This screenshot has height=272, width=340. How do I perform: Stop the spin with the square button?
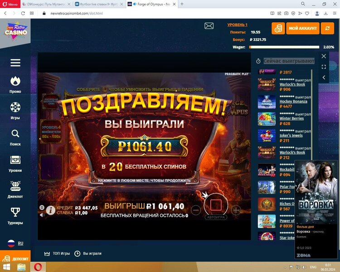click(x=216, y=204)
